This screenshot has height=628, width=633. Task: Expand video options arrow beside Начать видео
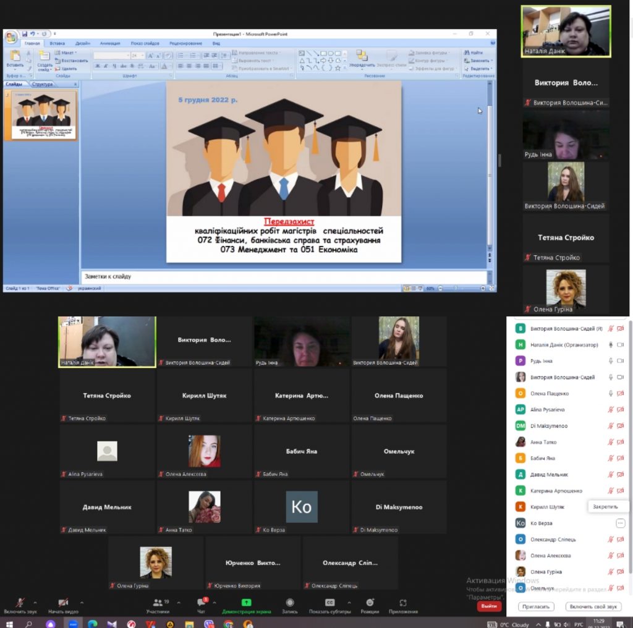(81, 602)
